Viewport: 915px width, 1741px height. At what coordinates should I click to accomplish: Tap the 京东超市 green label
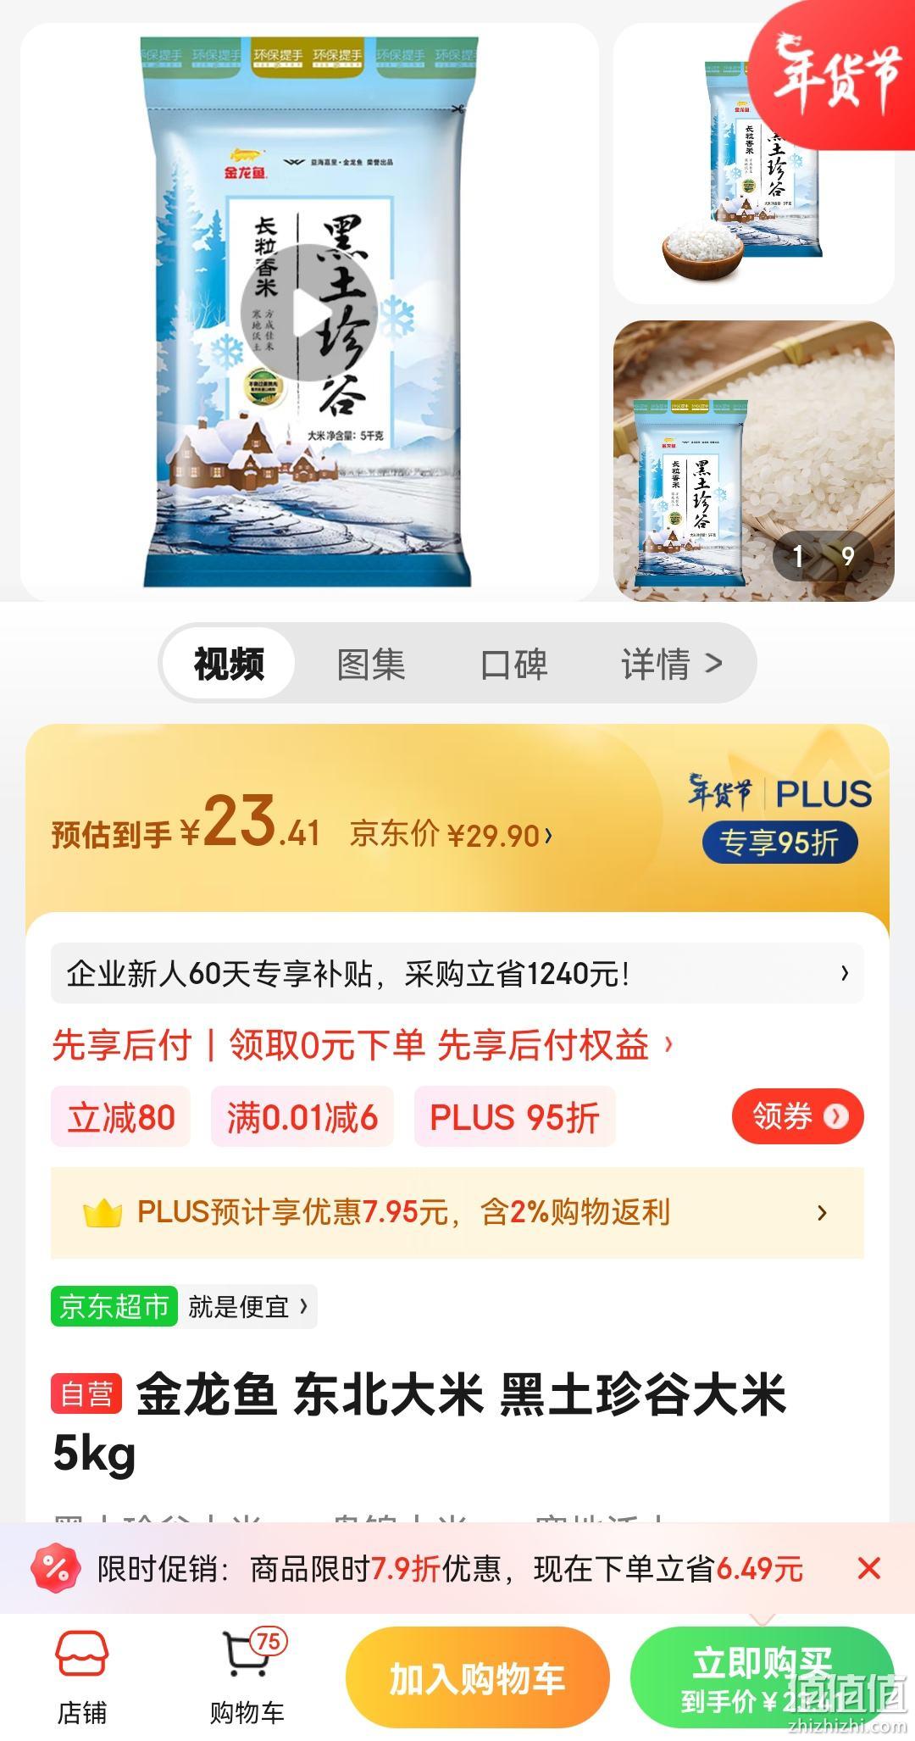tap(114, 1306)
